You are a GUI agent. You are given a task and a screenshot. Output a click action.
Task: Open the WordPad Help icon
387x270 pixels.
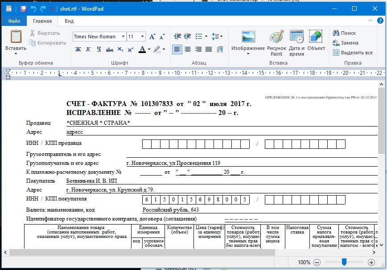click(x=380, y=21)
